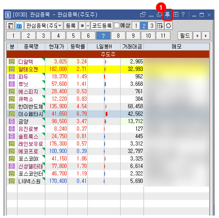This screenshot has width=219, height=218.
Task: Select the 포스코DX stock name
Action: pos(28,159)
